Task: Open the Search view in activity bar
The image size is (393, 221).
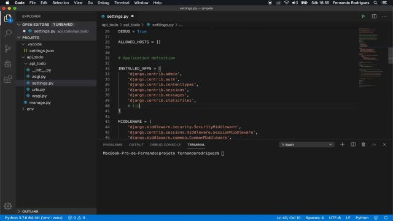Action: point(8,33)
